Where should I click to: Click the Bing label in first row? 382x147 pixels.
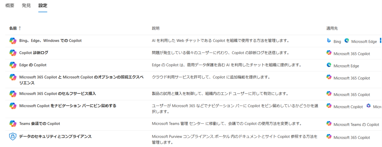pos(337,42)
